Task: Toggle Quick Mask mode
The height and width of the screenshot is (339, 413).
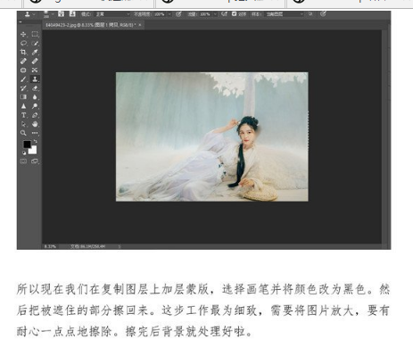Action: coord(23,161)
